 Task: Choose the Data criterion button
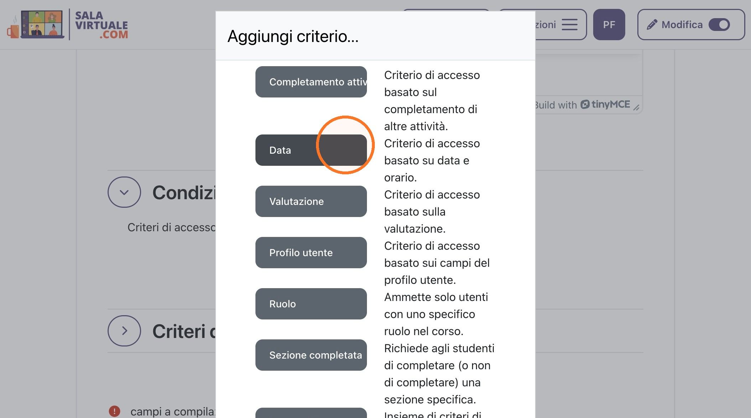tap(311, 150)
